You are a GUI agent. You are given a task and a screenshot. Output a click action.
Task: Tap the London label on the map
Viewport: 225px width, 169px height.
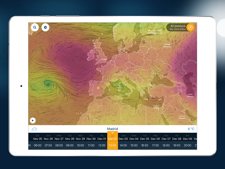tap(104, 59)
